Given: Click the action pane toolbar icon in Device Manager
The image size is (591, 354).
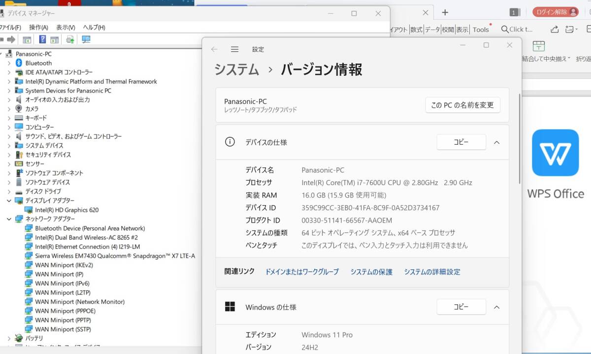Looking at the screenshot, I should (54, 39).
